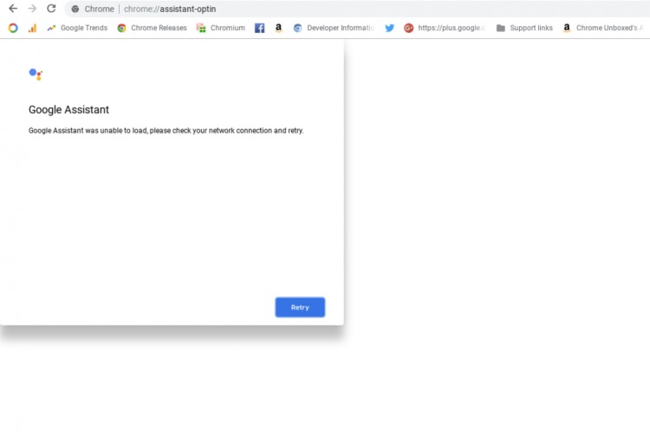Open the Support links bookmark folder
Screen dimensions: 650x441
(524, 28)
